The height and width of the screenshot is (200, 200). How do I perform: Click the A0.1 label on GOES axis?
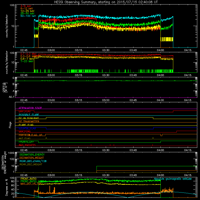click(11, 97)
